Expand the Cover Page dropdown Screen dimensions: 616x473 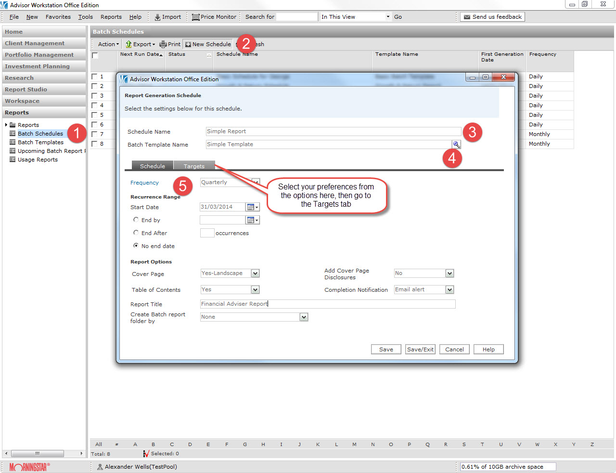[255, 274]
